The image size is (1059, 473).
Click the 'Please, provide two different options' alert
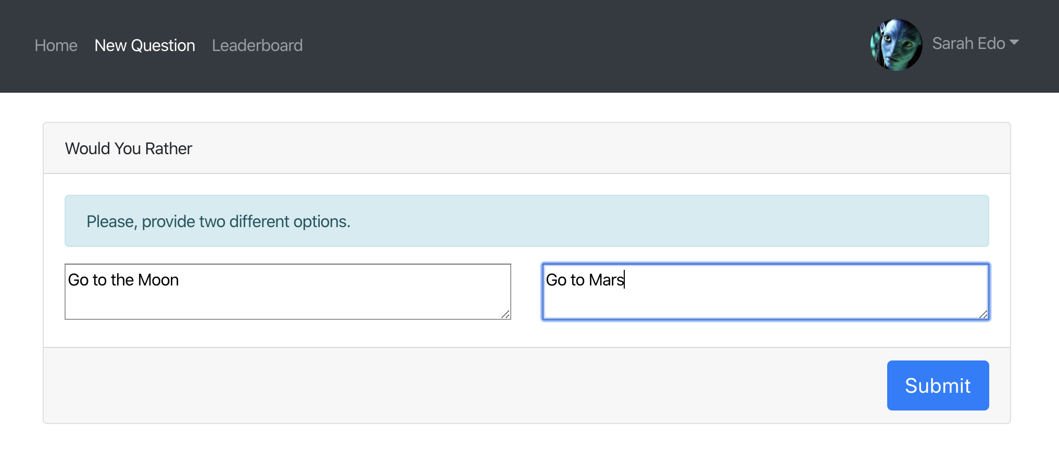click(x=526, y=221)
